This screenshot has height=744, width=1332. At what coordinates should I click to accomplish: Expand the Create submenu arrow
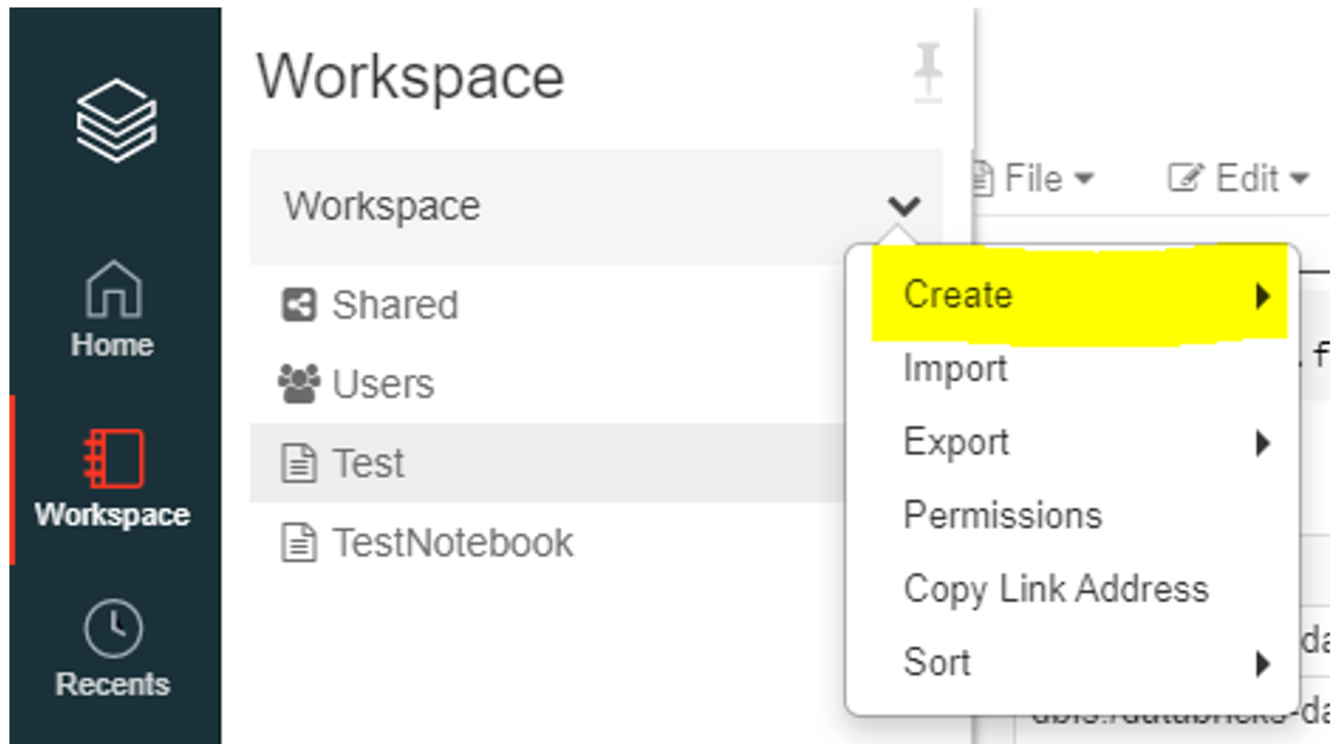point(1263,296)
